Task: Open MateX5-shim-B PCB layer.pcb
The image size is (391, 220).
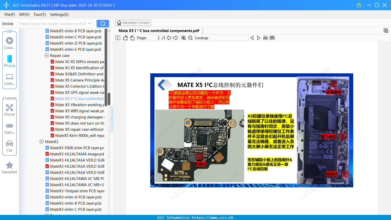Action: click(x=73, y=31)
